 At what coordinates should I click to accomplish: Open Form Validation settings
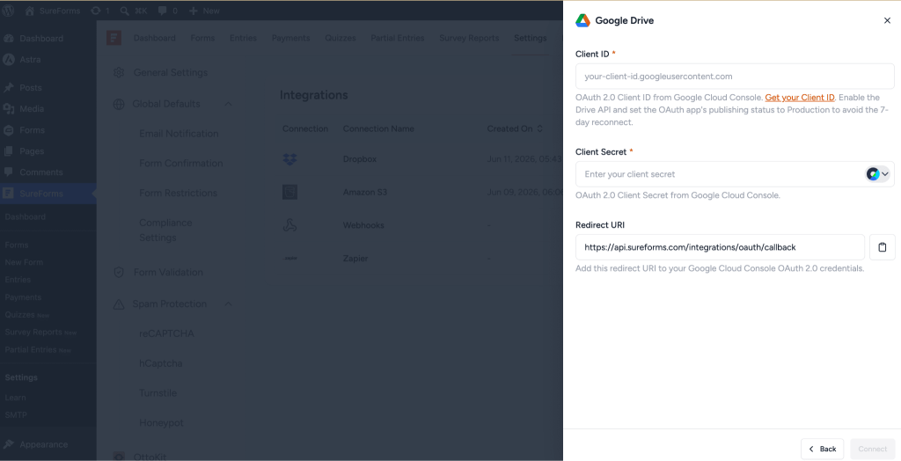pos(168,273)
